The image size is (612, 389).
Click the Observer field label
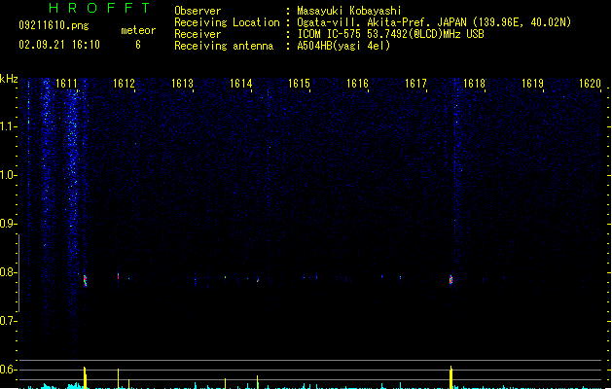point(198,11)
